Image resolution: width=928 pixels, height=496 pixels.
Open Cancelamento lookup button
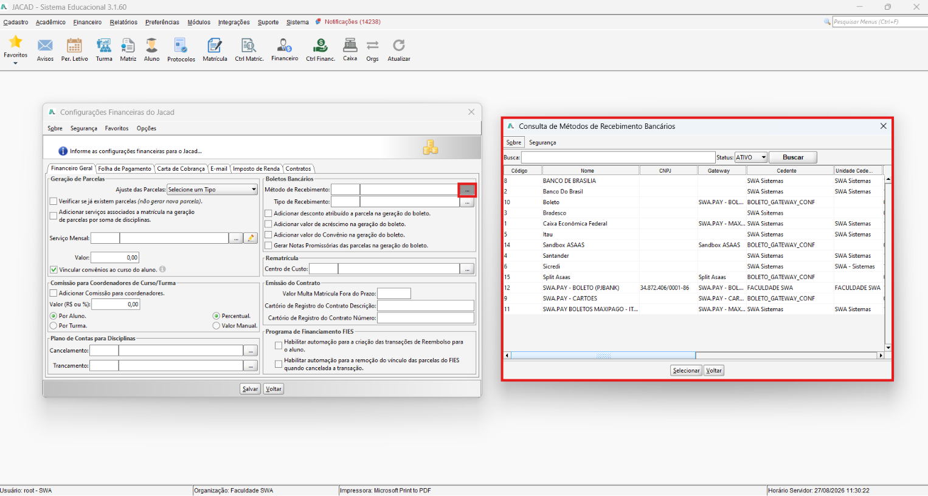click(x=251, y=351)
